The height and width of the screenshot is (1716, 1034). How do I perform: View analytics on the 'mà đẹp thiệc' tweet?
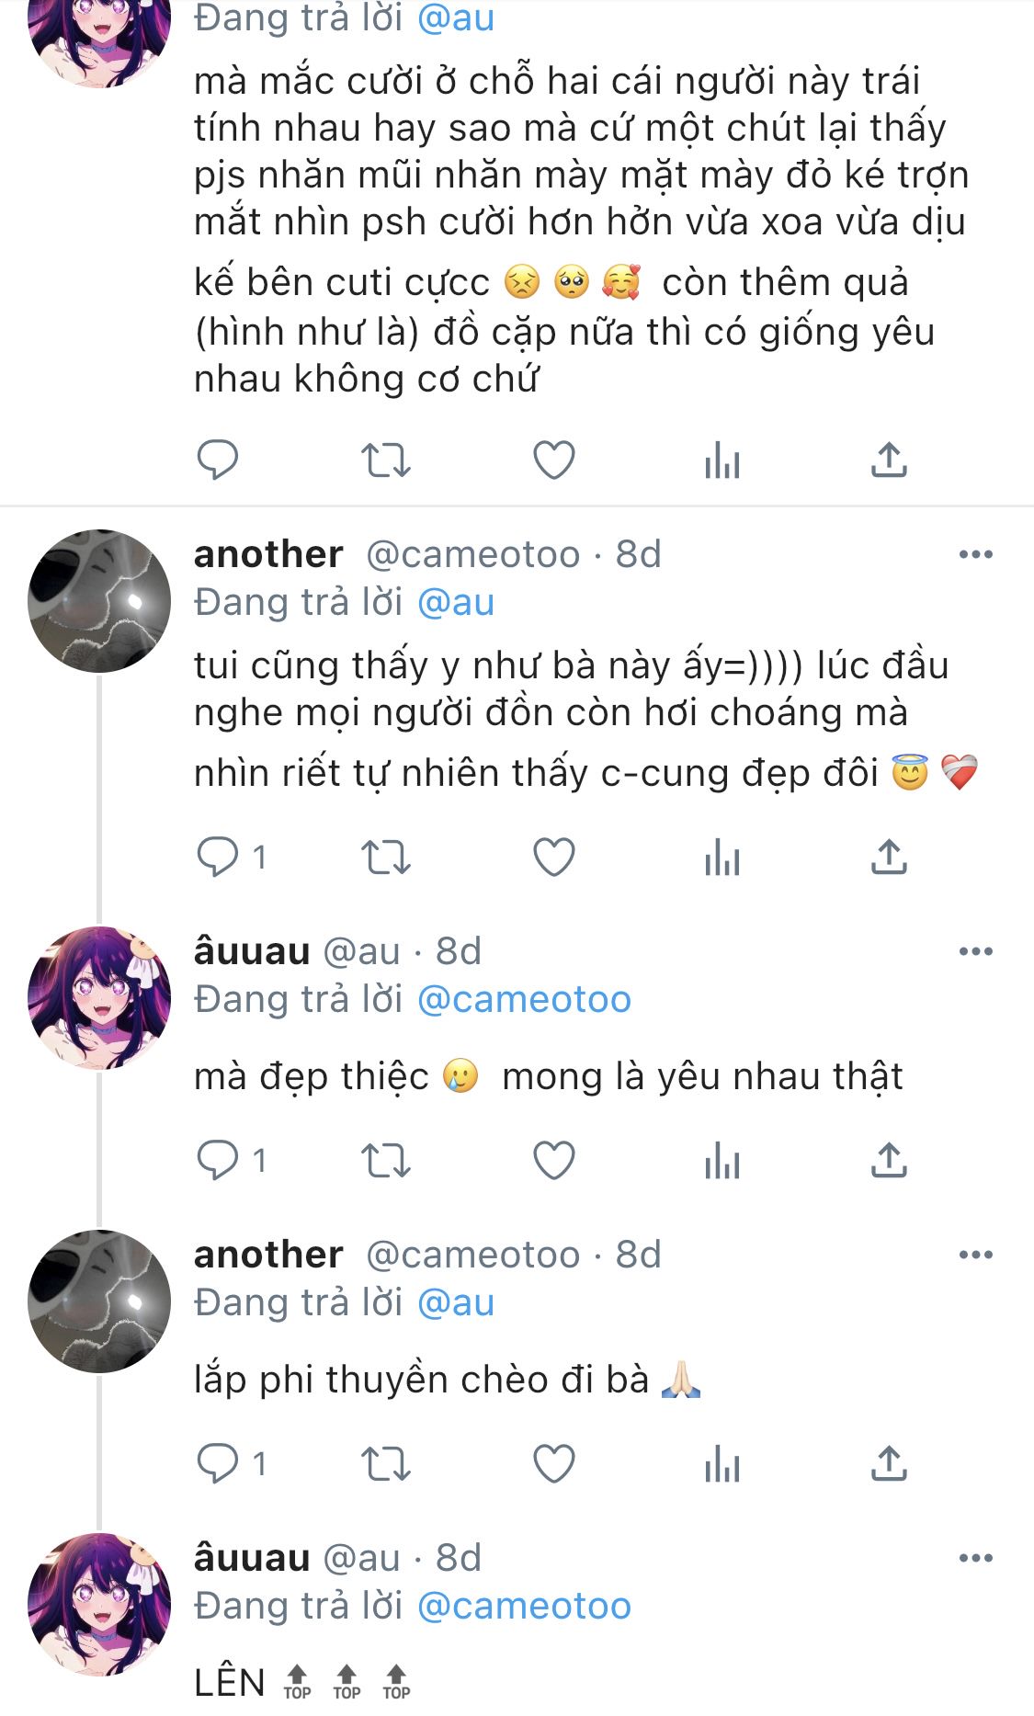722,1160
